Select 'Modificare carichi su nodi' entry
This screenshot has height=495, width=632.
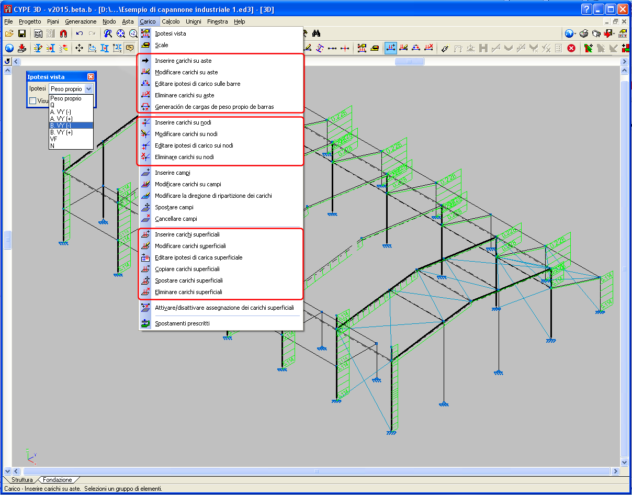tap(221, 134)
